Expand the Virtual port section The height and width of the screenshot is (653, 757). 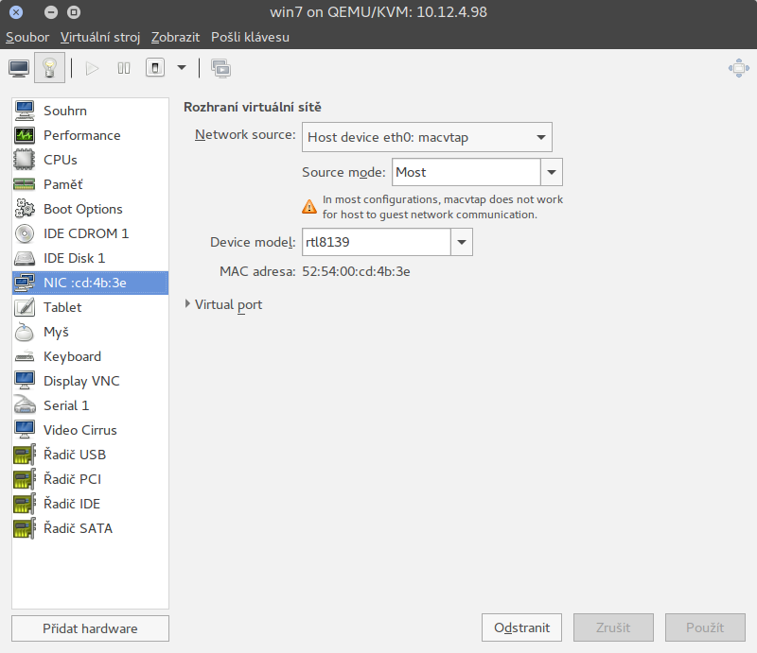[223, 304]
